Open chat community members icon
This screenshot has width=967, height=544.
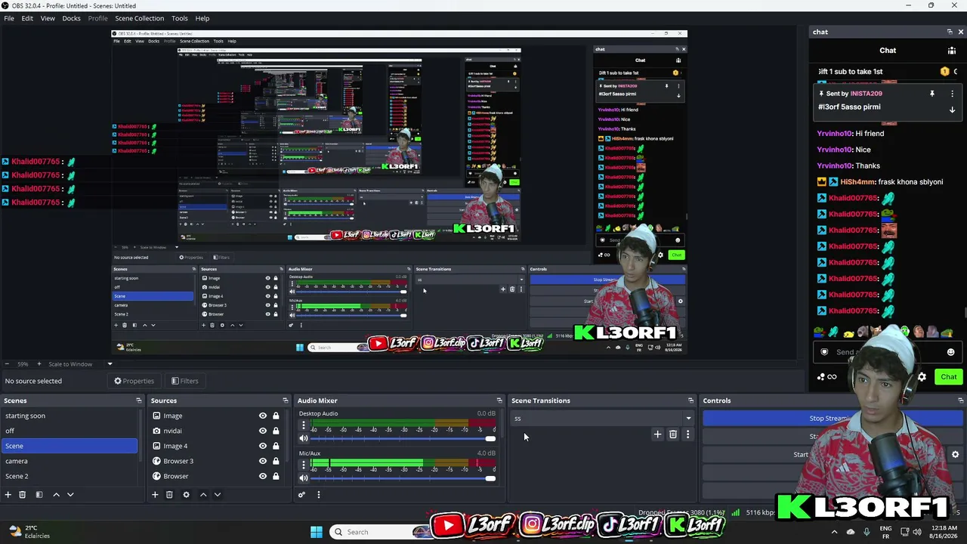click(952, 51)
